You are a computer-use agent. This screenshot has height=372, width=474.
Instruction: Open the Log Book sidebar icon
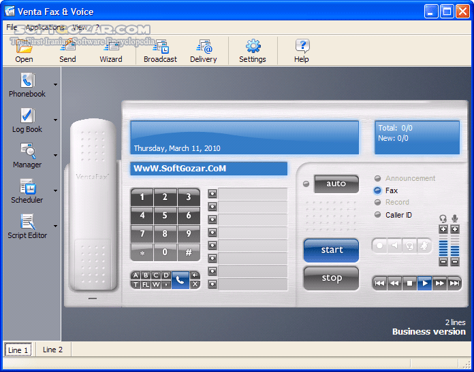pos(27,120)
